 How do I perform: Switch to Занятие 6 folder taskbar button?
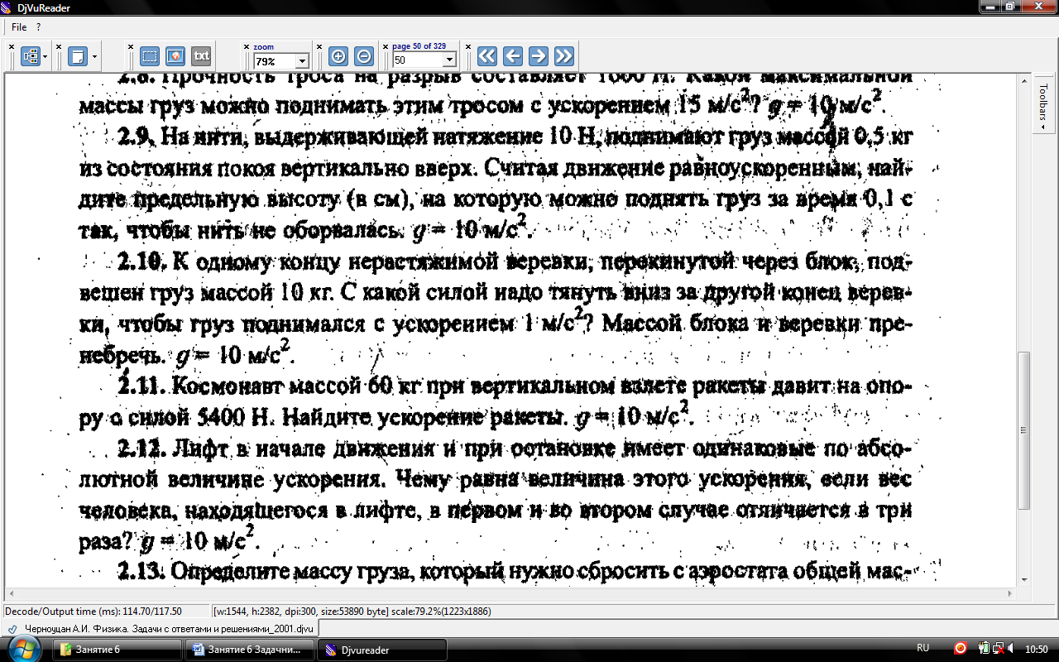[117, 650]
